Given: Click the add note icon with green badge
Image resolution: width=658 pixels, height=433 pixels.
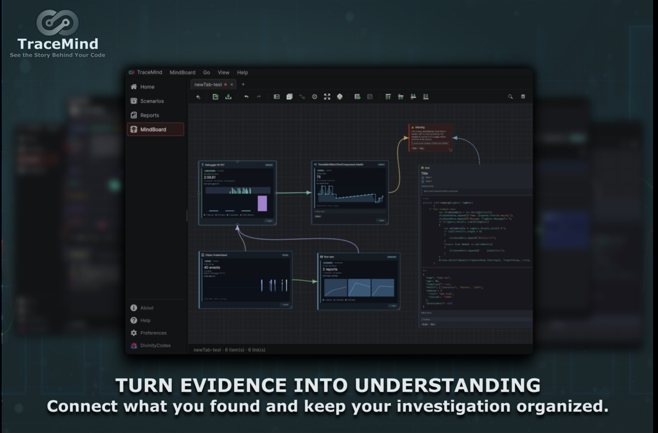Looking at the screenshot, I should click(x=358, y=96).
